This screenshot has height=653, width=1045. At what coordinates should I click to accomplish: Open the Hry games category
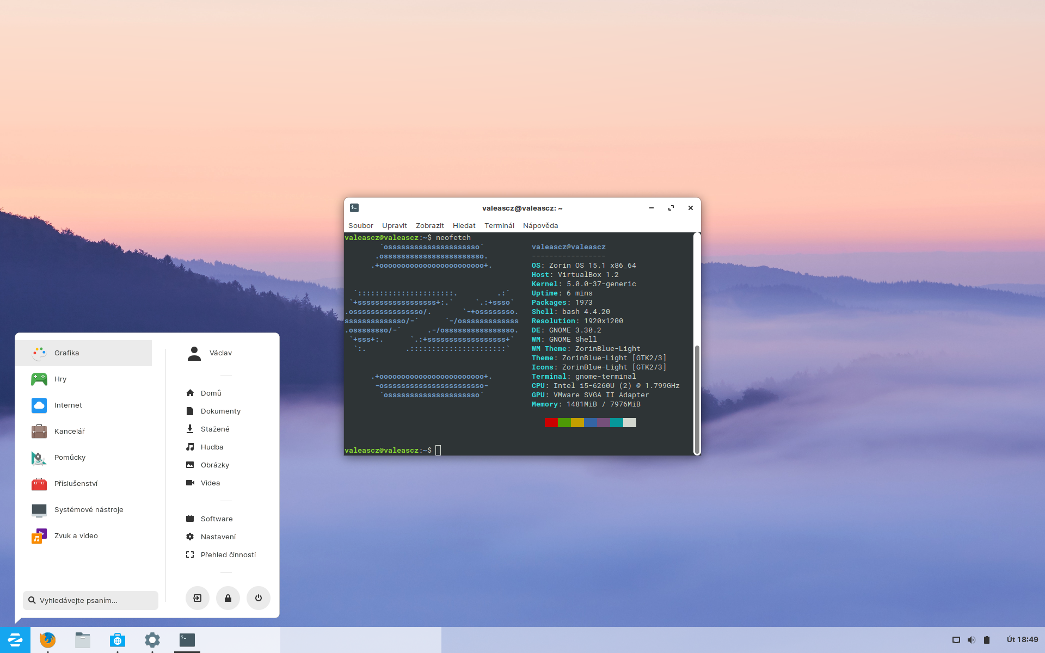[84, 379]
